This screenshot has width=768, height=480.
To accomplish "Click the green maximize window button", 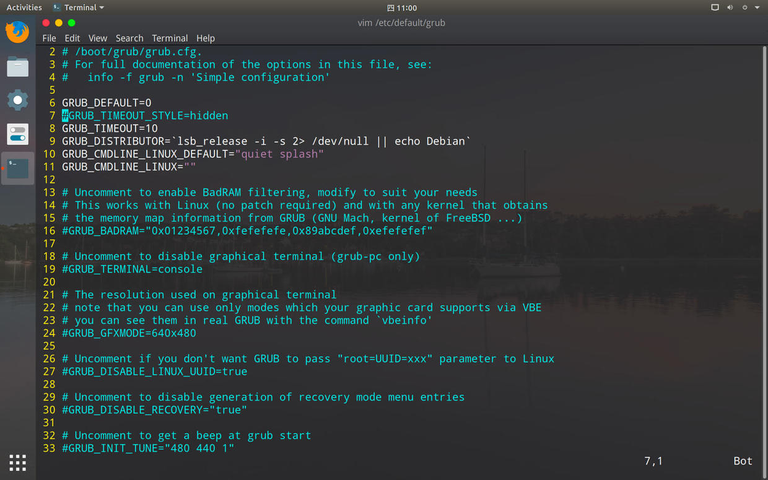I will 72,23.
